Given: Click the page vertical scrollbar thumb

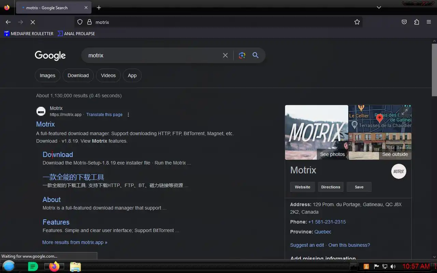Looking at the screenshot, I should [434, 70].
